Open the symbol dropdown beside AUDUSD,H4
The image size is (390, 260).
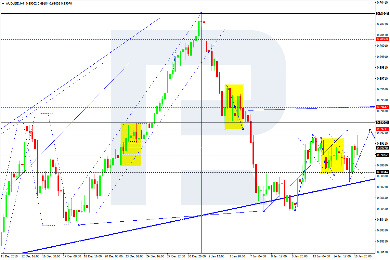pyautogui.click(x=3, y=4)
